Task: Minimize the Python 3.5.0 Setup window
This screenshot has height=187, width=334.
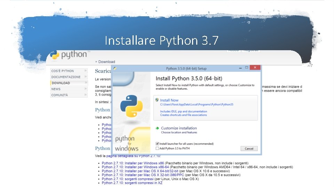Action: (x=240, y=68)
